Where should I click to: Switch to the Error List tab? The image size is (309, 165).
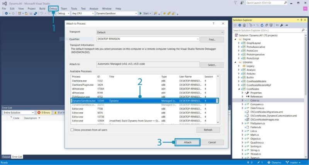(x=17, y=157)
